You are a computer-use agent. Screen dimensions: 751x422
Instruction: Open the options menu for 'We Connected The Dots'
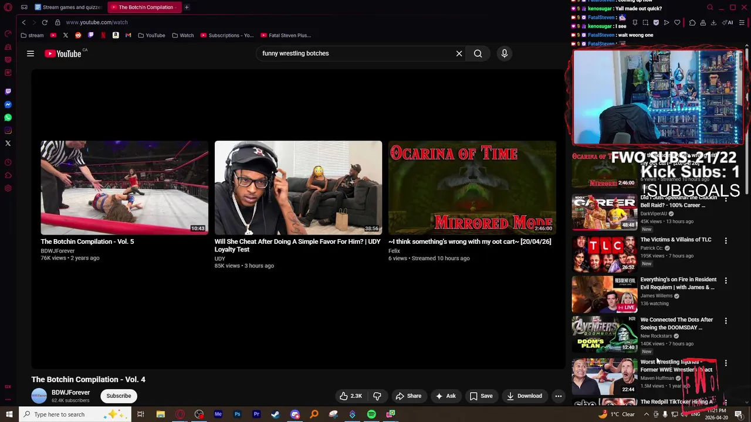tap(726, 321)
